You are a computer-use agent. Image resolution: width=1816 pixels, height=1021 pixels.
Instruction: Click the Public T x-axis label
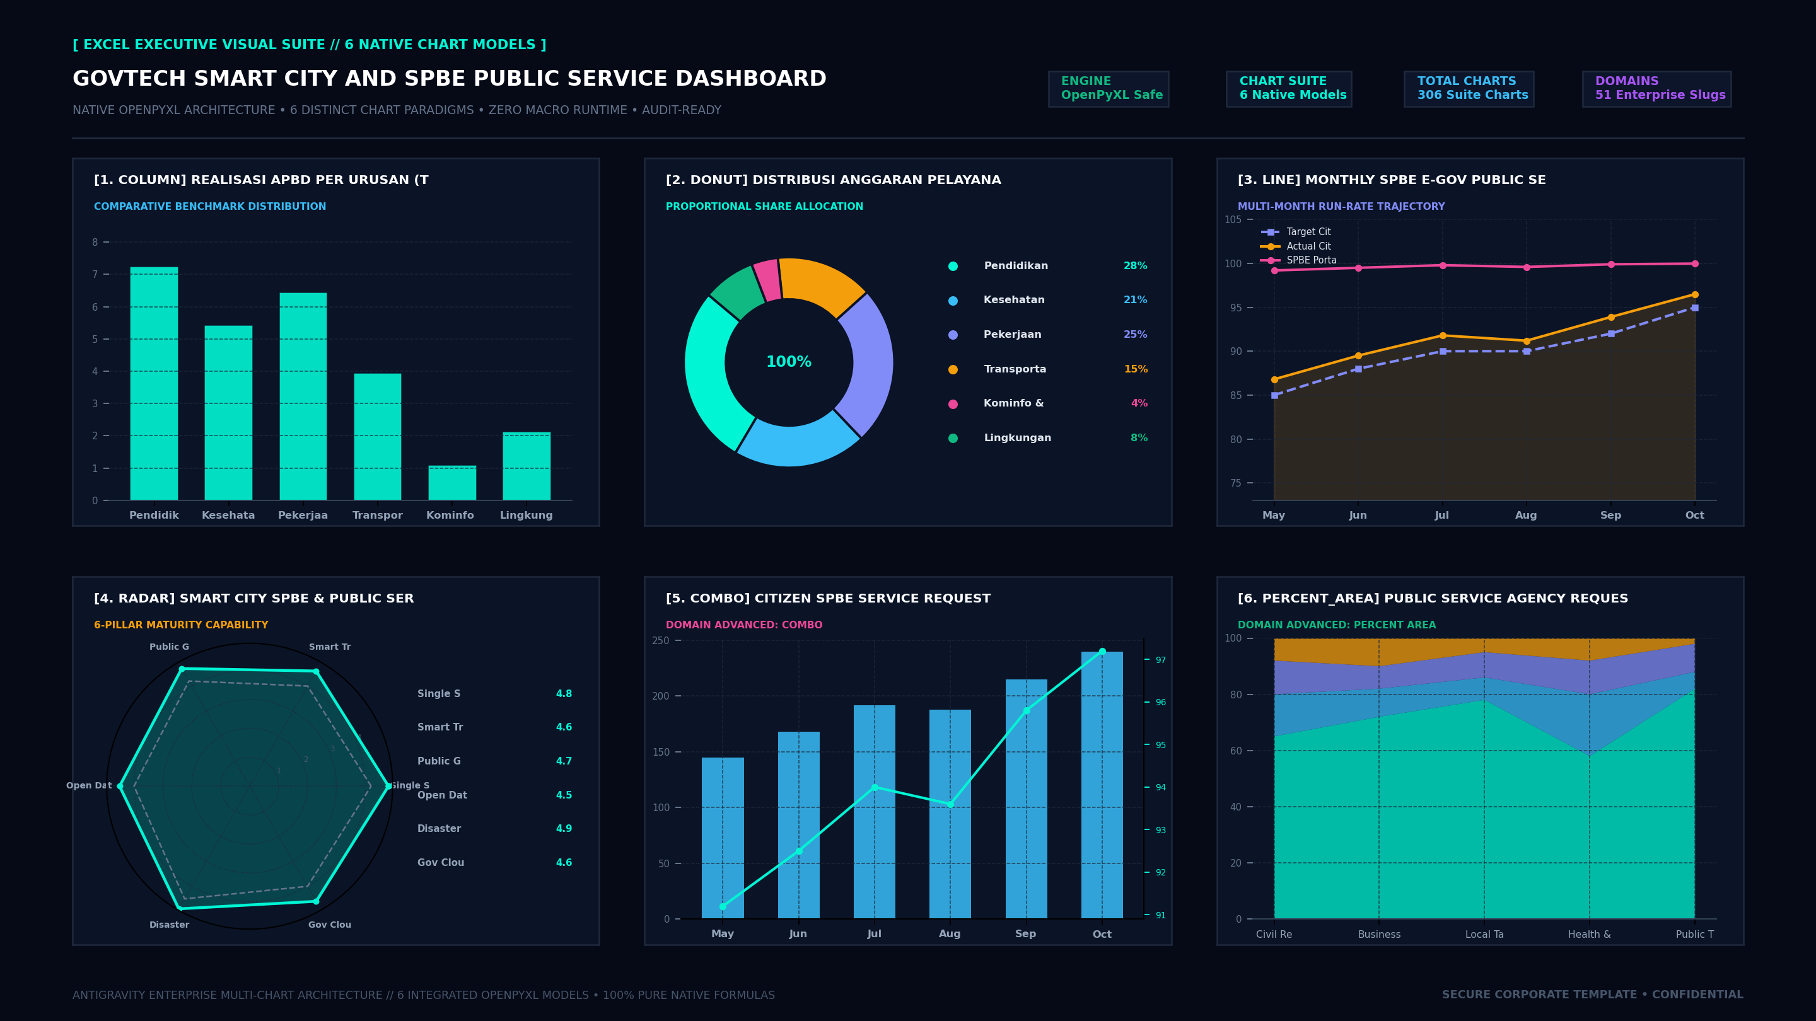(x=1695, y=935)
